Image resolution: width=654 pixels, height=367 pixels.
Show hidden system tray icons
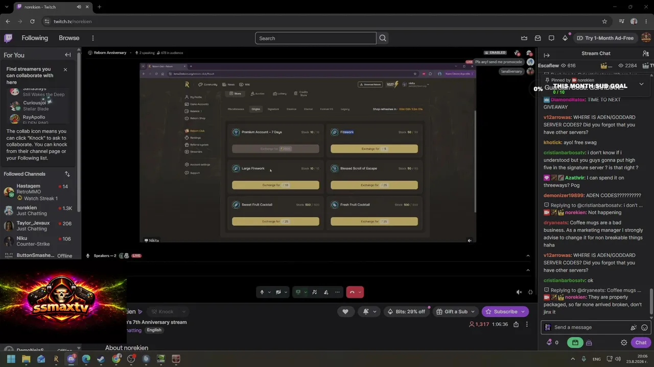click(573, 359)
